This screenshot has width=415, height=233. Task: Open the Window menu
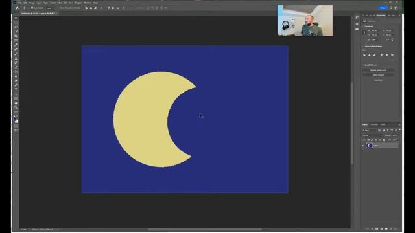(88, 3)
